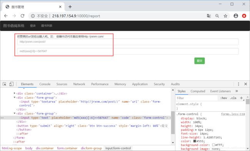The height and width of the screenshot is (151, 250).
Task: Switch to the Elements tab
Action: [x=27, y=84]
